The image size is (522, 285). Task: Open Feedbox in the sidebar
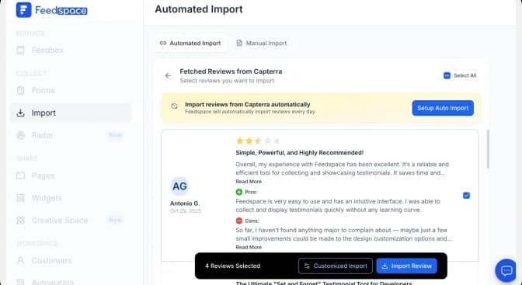47,50
